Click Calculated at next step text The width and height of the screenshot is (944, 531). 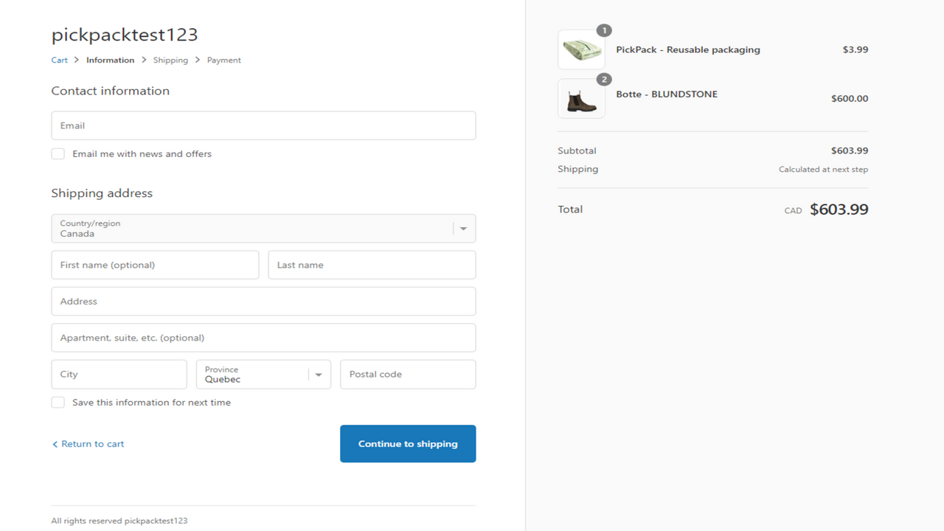click(x=823, y=169)
